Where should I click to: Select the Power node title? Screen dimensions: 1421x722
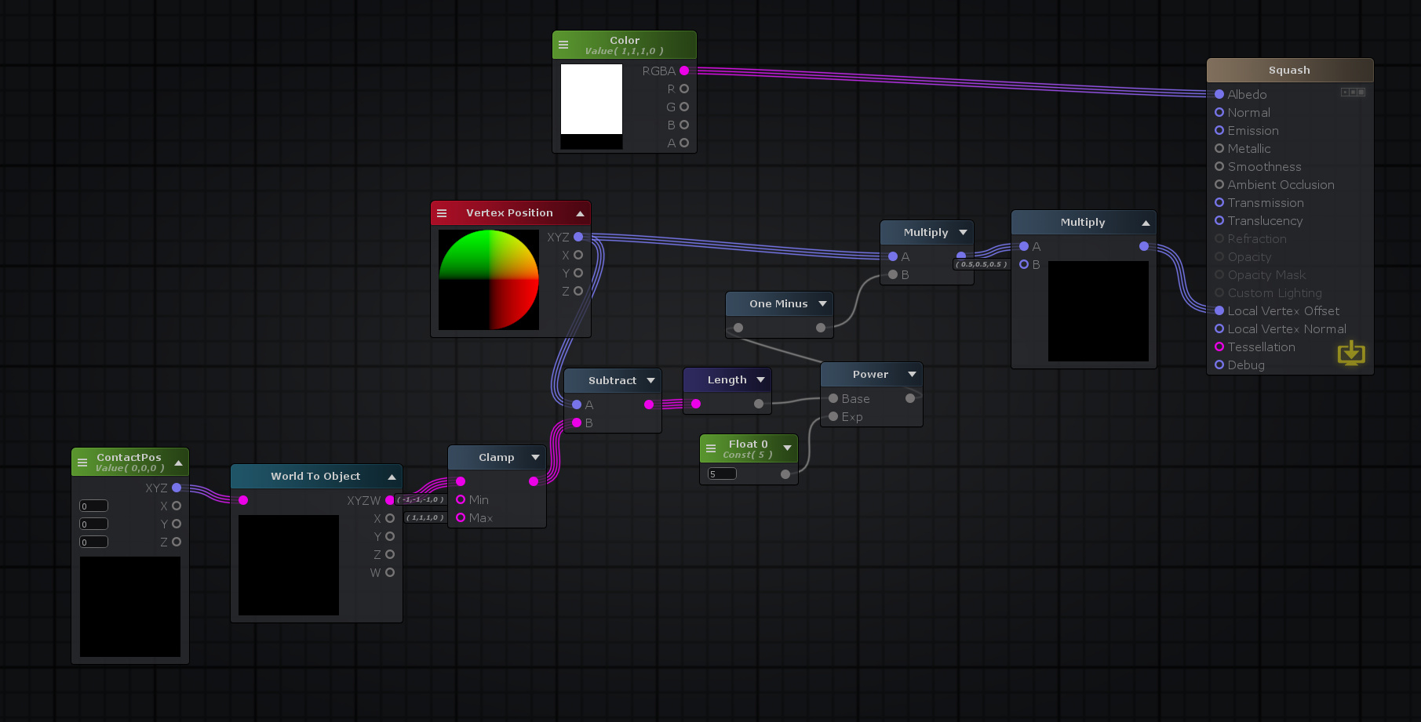(870, 375)
